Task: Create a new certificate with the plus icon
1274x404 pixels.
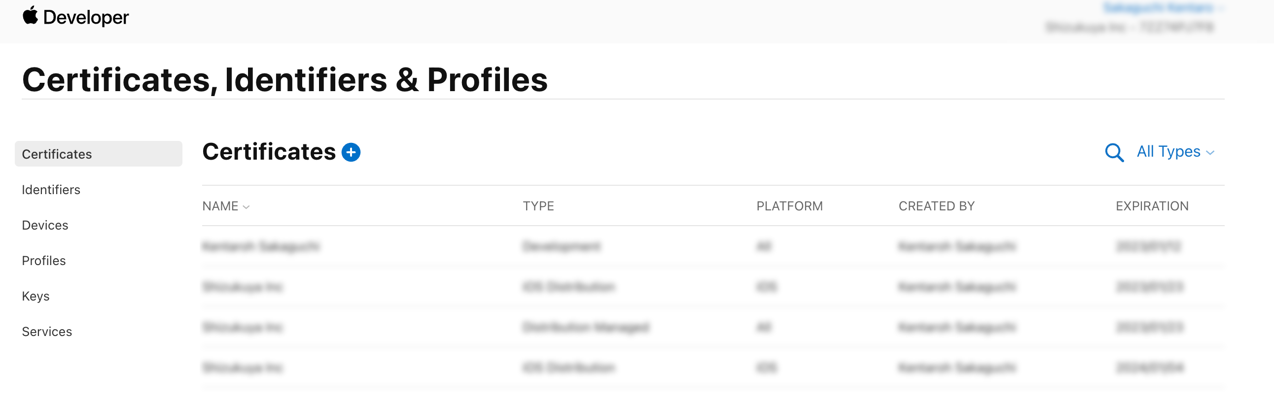Action: pyautogui.click(x=352, y=152)
